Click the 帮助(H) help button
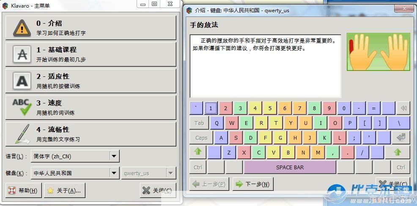This screenshot has height=206, width=417. tap(24, 190)
